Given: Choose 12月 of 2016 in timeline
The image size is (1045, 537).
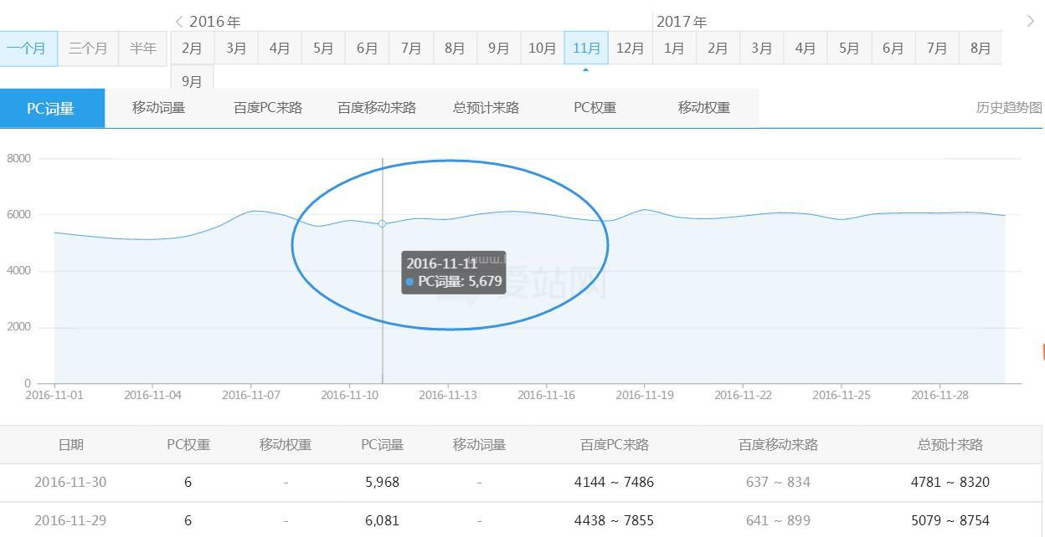Looking at the screenshot, I should [630, 49].
